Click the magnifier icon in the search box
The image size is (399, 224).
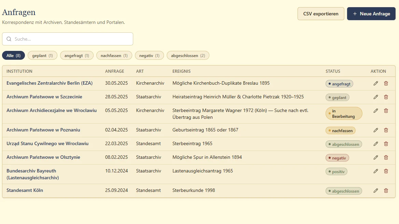tap(9, 39)
